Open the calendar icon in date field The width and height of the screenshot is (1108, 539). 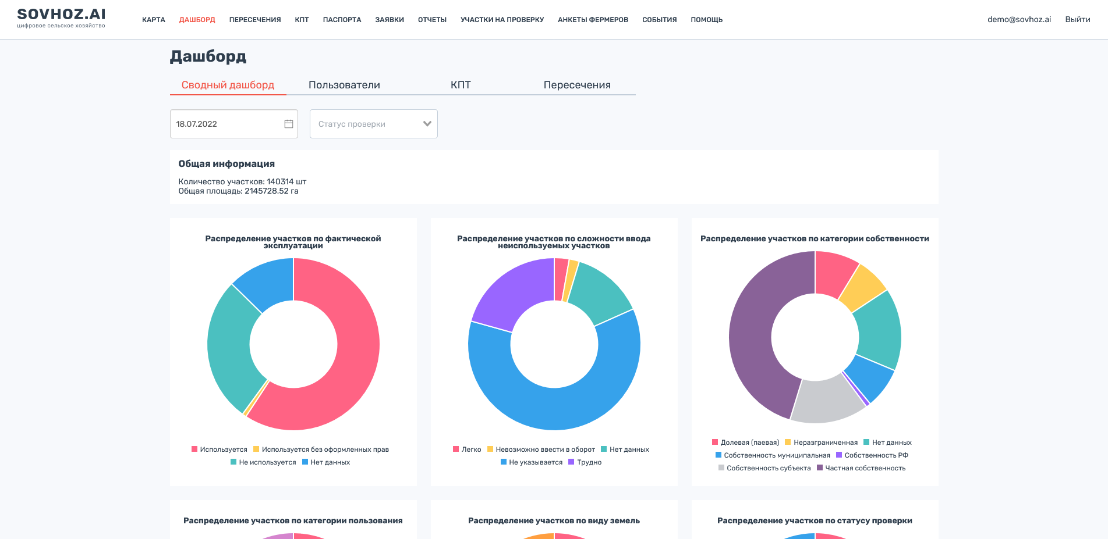(x=288, y=124)
